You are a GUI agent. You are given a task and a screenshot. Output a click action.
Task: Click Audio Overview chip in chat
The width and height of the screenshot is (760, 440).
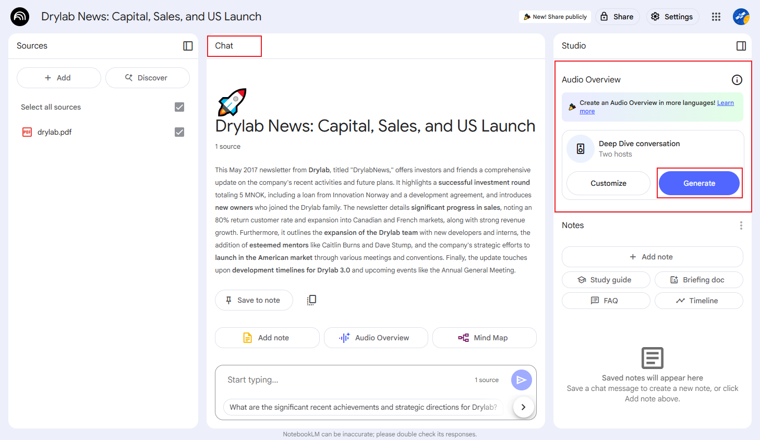tap(376, 338)
